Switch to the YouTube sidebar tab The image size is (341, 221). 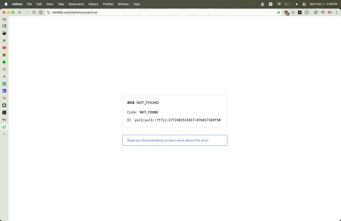[x=4, y=48]
